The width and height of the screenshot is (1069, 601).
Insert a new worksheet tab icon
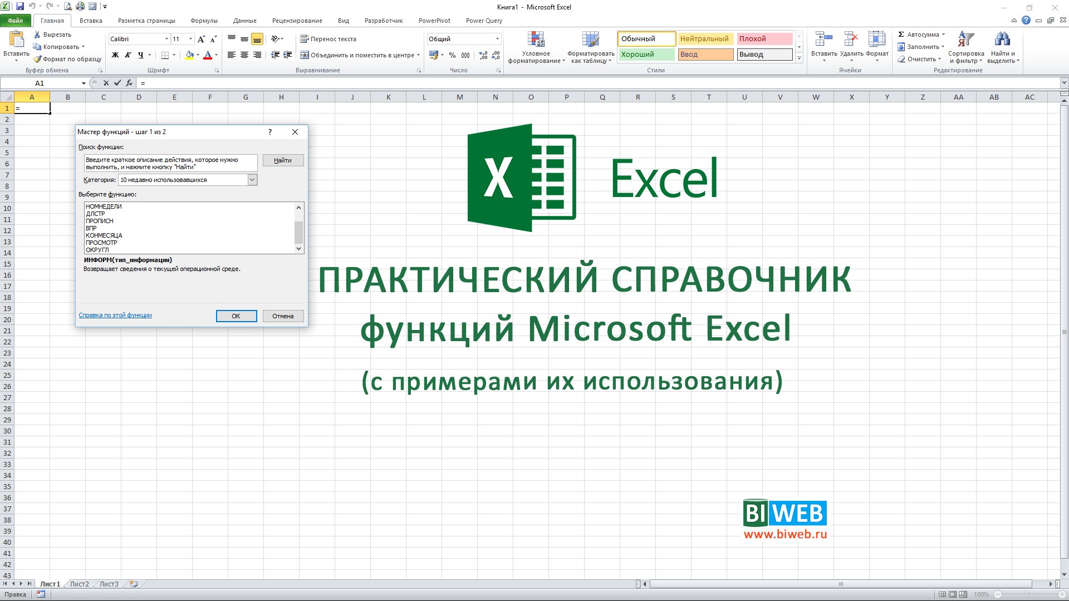point(134,584)
